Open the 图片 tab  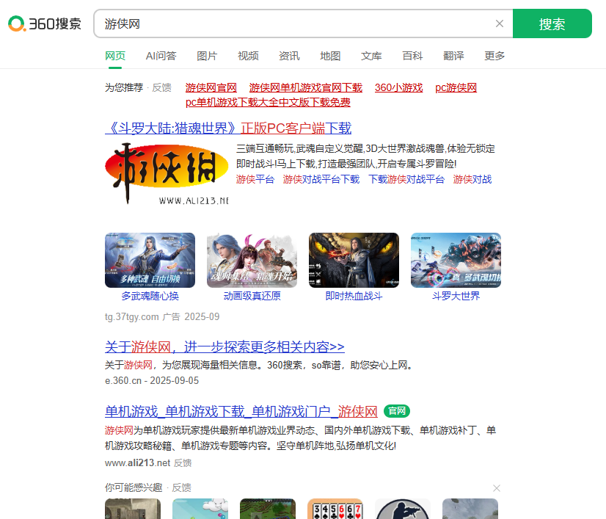coord(207,56)
